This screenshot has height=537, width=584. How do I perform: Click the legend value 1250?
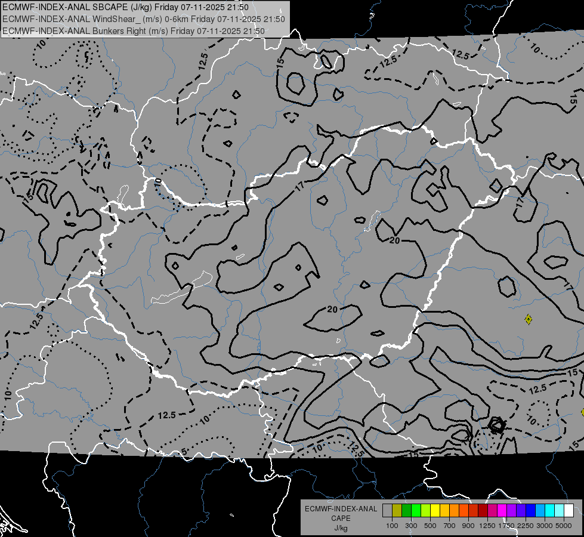coord(487,526)
